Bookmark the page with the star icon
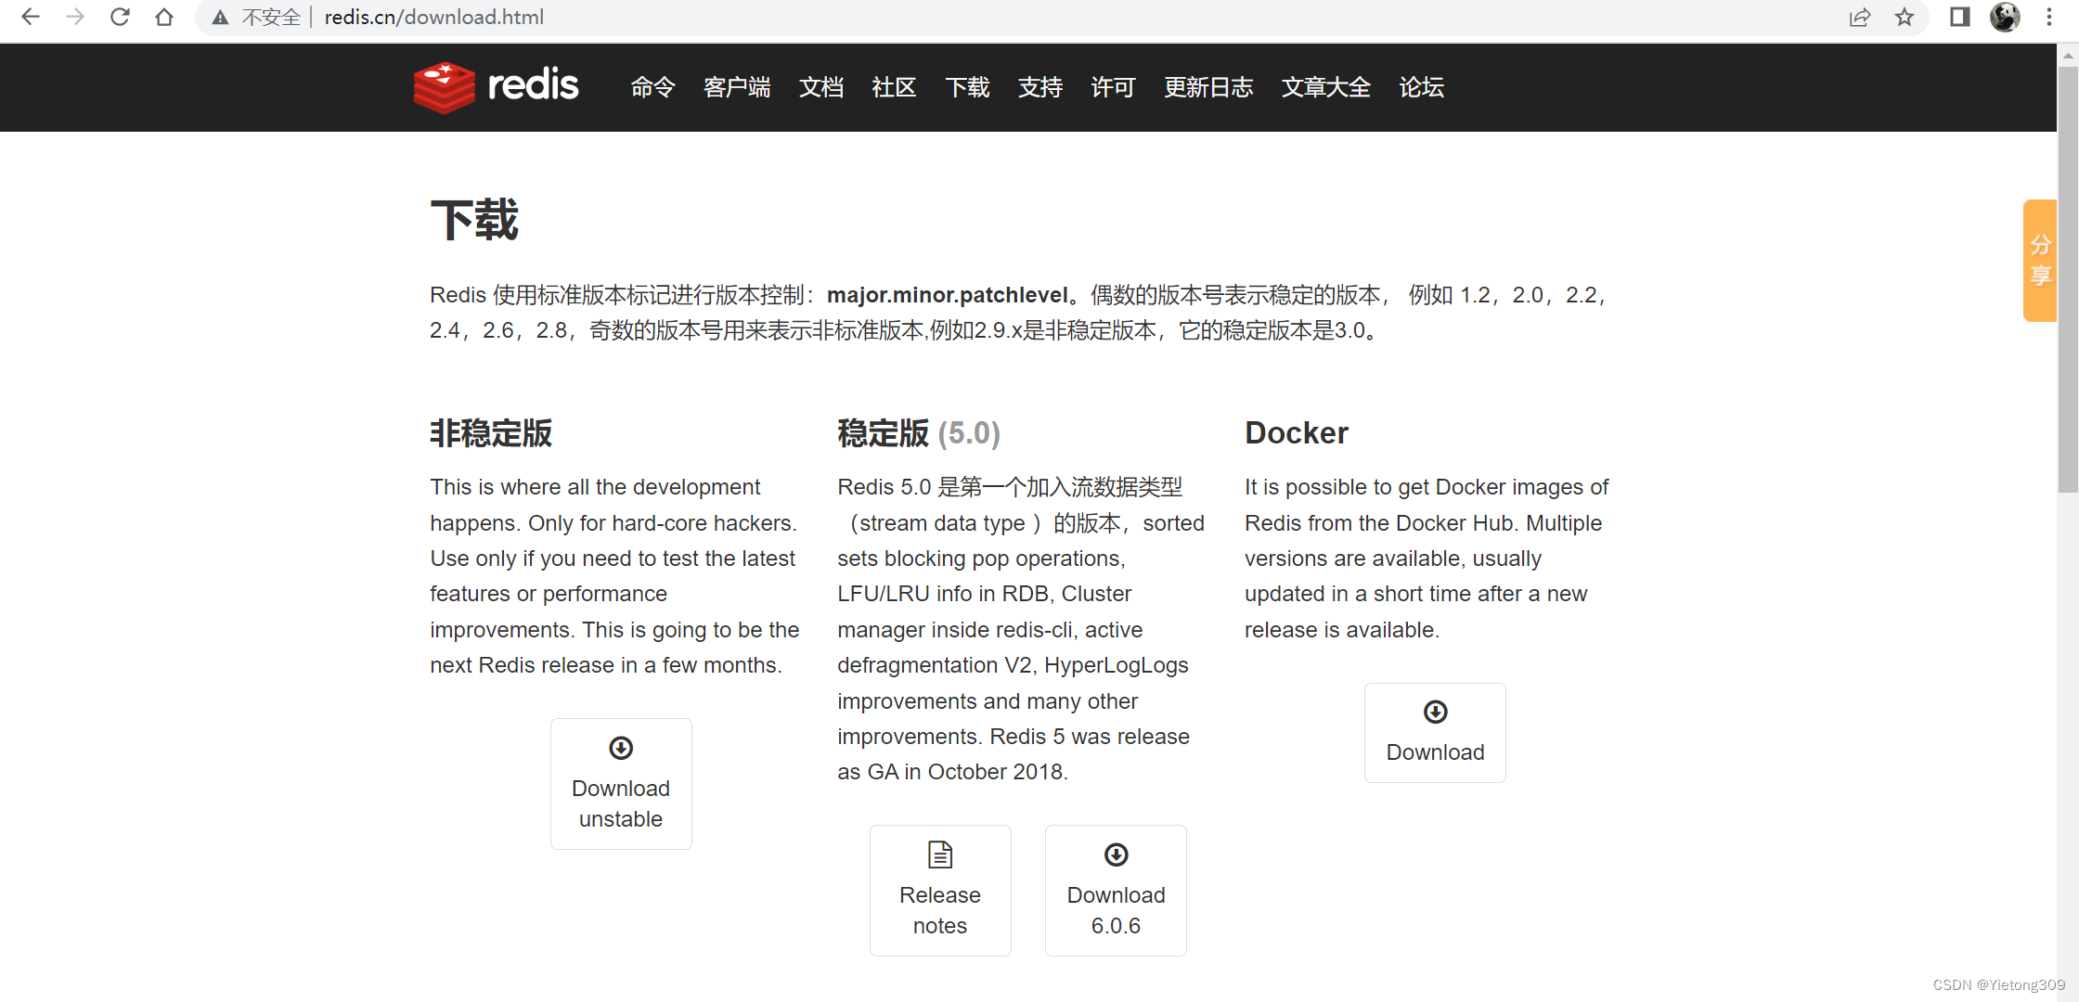Screen dimensions: 2079x1002 tap(1905, 17)
